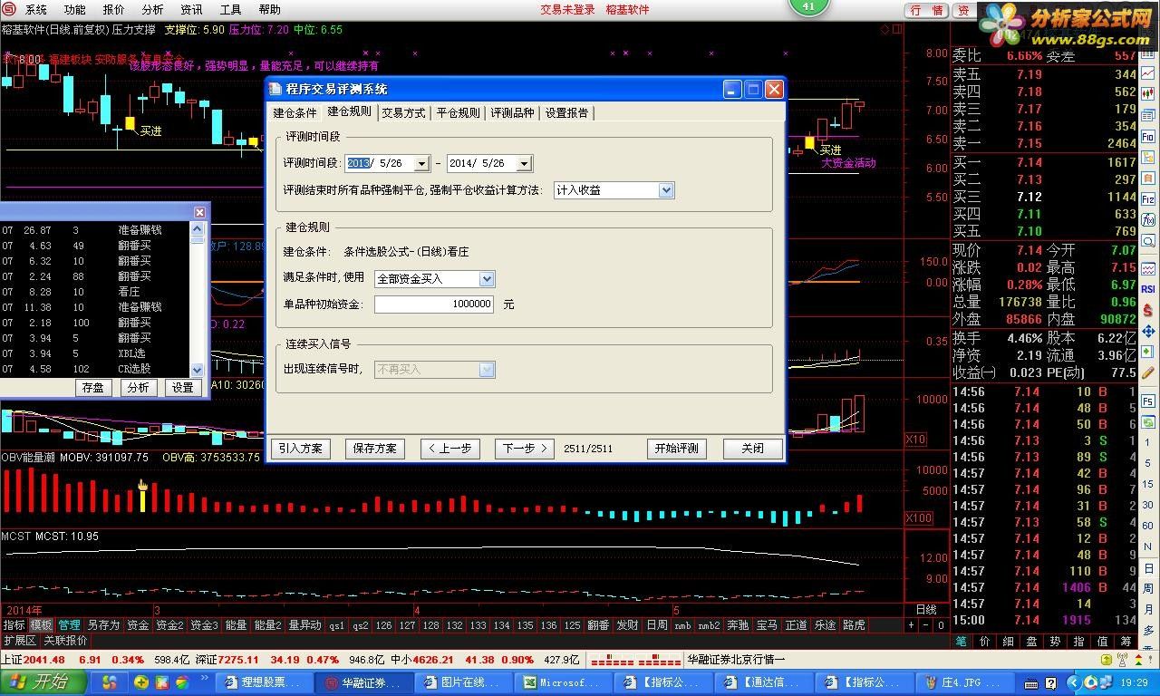Open the 报价 menu
Screen dimensions: 1160x696
click(x=114, y=10)
